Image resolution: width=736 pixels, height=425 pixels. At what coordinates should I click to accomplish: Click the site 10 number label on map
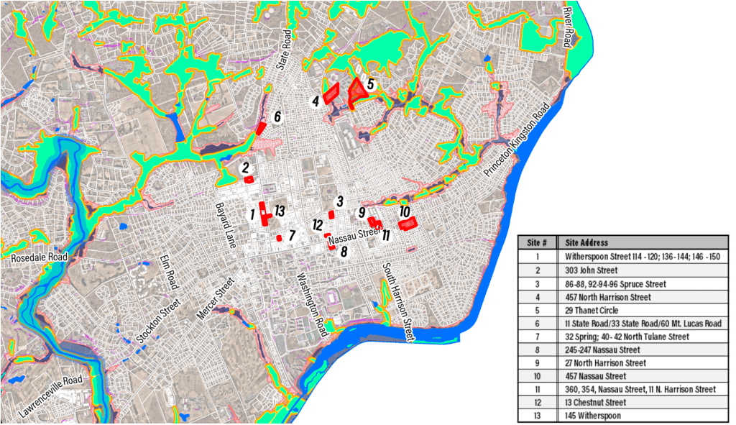click(405, 212)
